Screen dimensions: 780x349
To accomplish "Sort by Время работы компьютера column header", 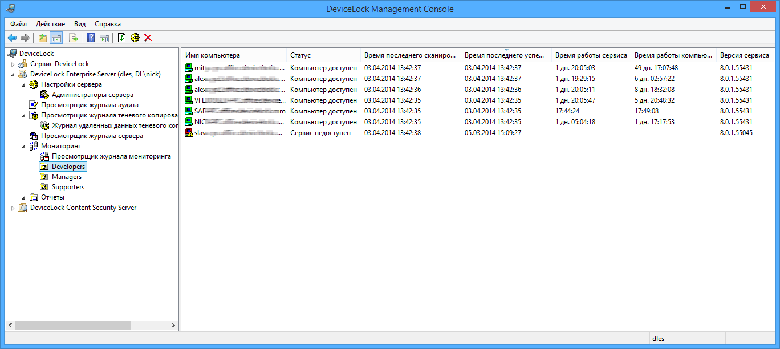I will (673, 55).
